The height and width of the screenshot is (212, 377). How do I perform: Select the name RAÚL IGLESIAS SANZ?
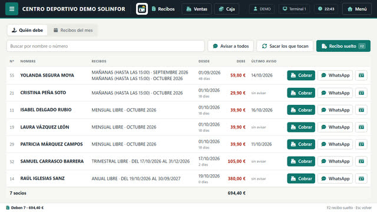pyautogui.click(x=42, y=178)
